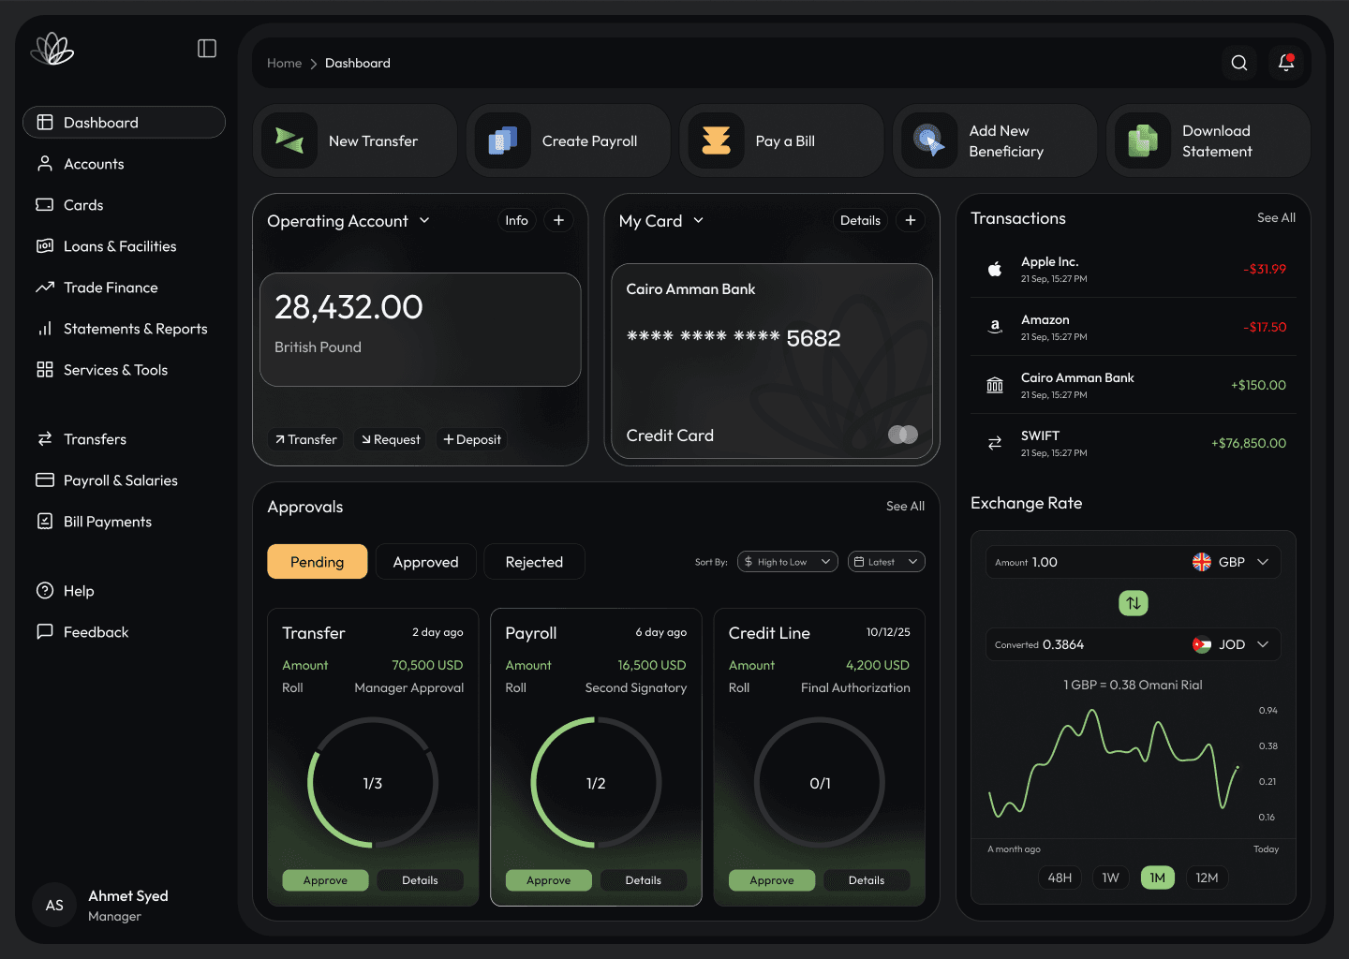Click the Pay a Bill icon
This screenshot has width=1349, height=959.
coord(717,140)
